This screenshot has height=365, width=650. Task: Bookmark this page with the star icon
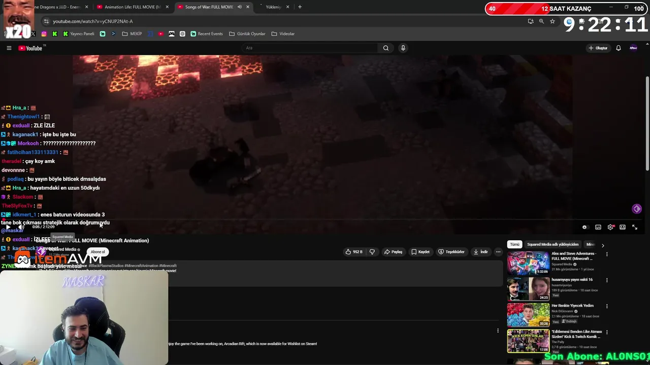point(552,21)
